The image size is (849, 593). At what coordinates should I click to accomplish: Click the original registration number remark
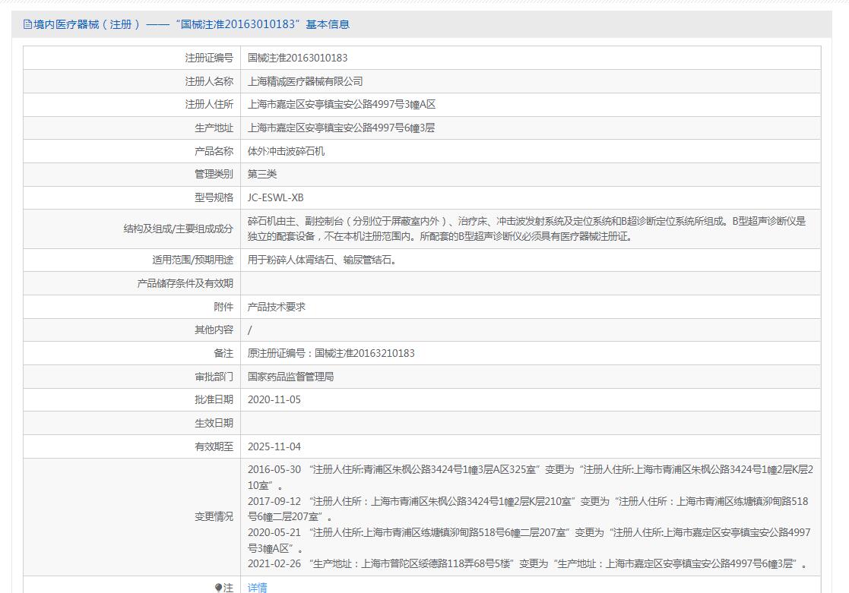[331, 353]
